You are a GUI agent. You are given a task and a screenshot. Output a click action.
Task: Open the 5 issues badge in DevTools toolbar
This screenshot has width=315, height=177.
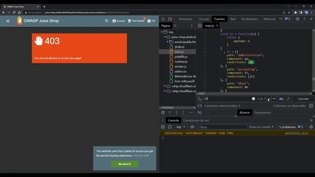(287, 19)
